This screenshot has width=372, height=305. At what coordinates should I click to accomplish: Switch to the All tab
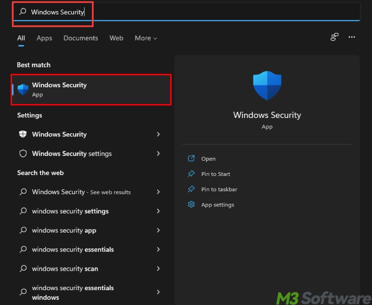click(21, 38)
